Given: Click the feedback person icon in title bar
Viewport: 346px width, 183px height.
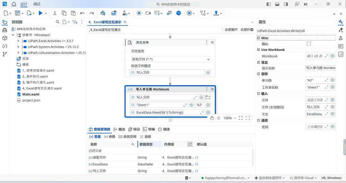Looking at the screenshot, I should coord(297,4).
